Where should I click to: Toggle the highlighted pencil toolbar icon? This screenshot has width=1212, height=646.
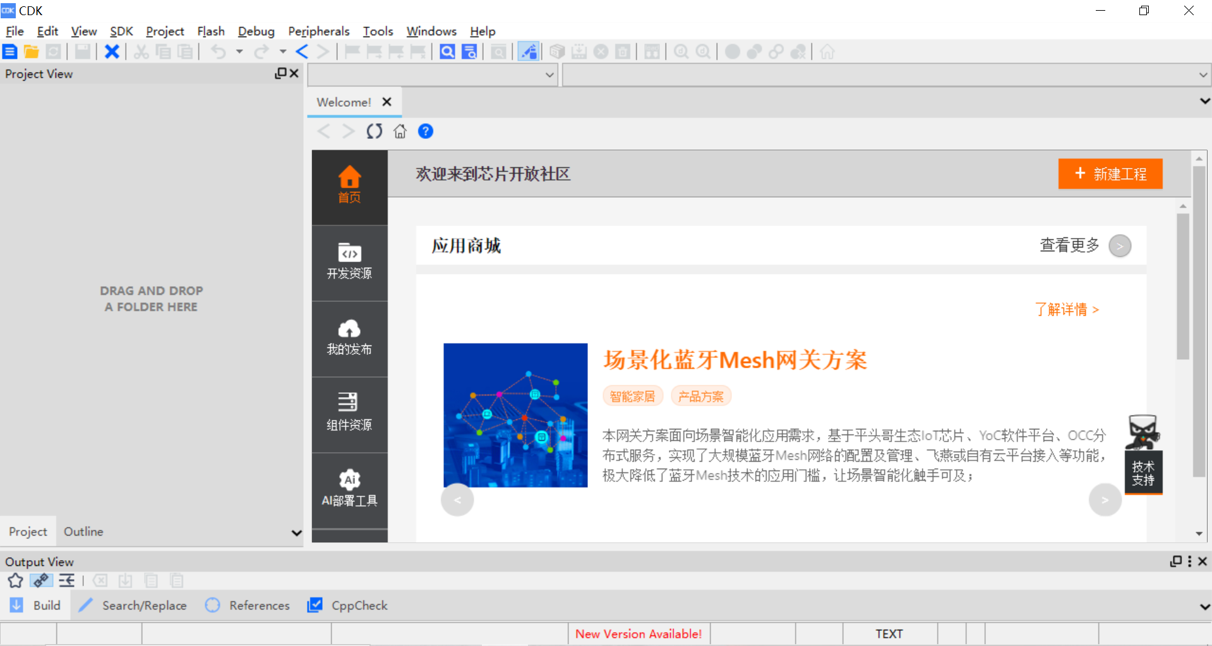tap(528, 52)
